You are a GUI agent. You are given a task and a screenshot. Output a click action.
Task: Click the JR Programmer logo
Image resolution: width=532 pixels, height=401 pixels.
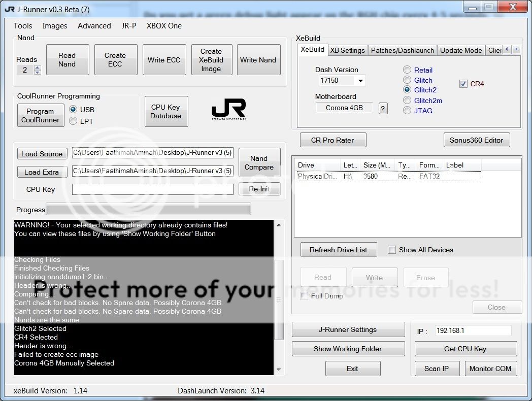click(x=228, y=109)
